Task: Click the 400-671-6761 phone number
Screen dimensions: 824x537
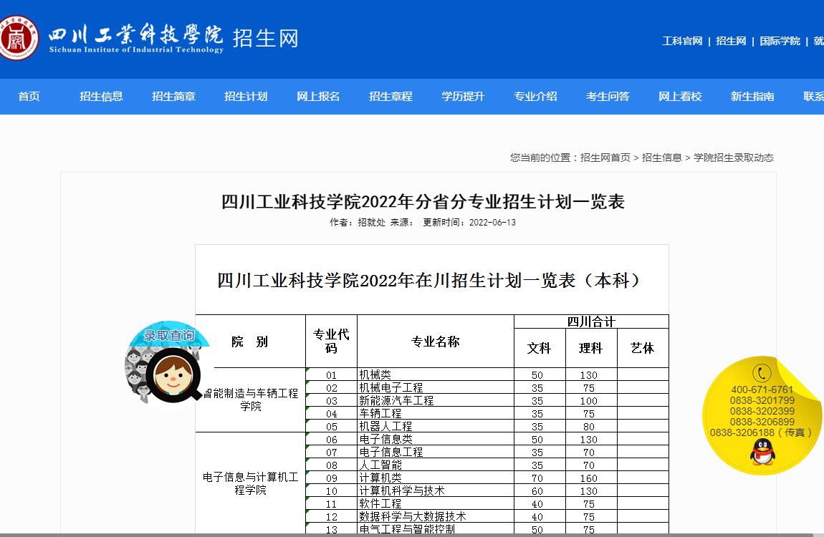Action: point(762,390)
